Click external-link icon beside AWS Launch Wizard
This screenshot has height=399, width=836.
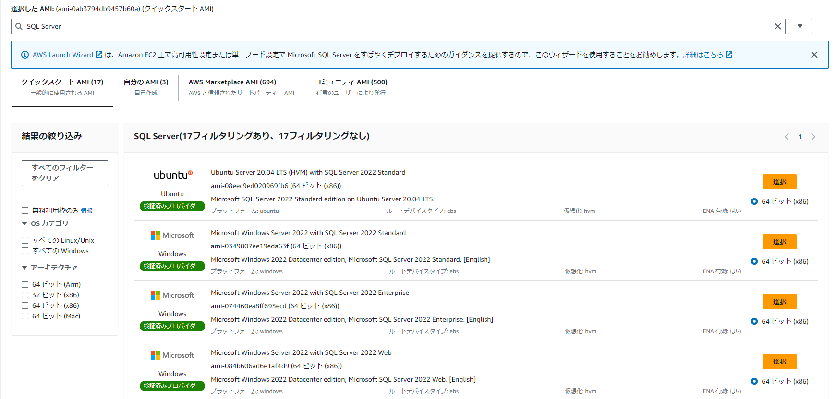(99, 55)
